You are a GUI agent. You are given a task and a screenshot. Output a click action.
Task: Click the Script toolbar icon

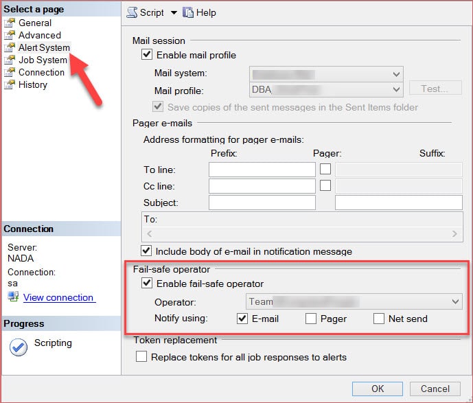[x=132, y=12]
